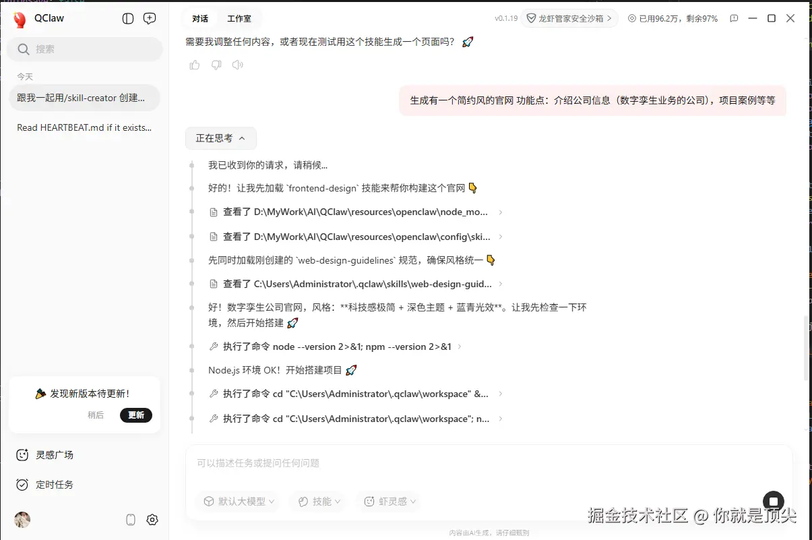812x540 pixels.
Task: Play message audio with the speaker icon
Action: pyautogui.click(x=237, y=64)
